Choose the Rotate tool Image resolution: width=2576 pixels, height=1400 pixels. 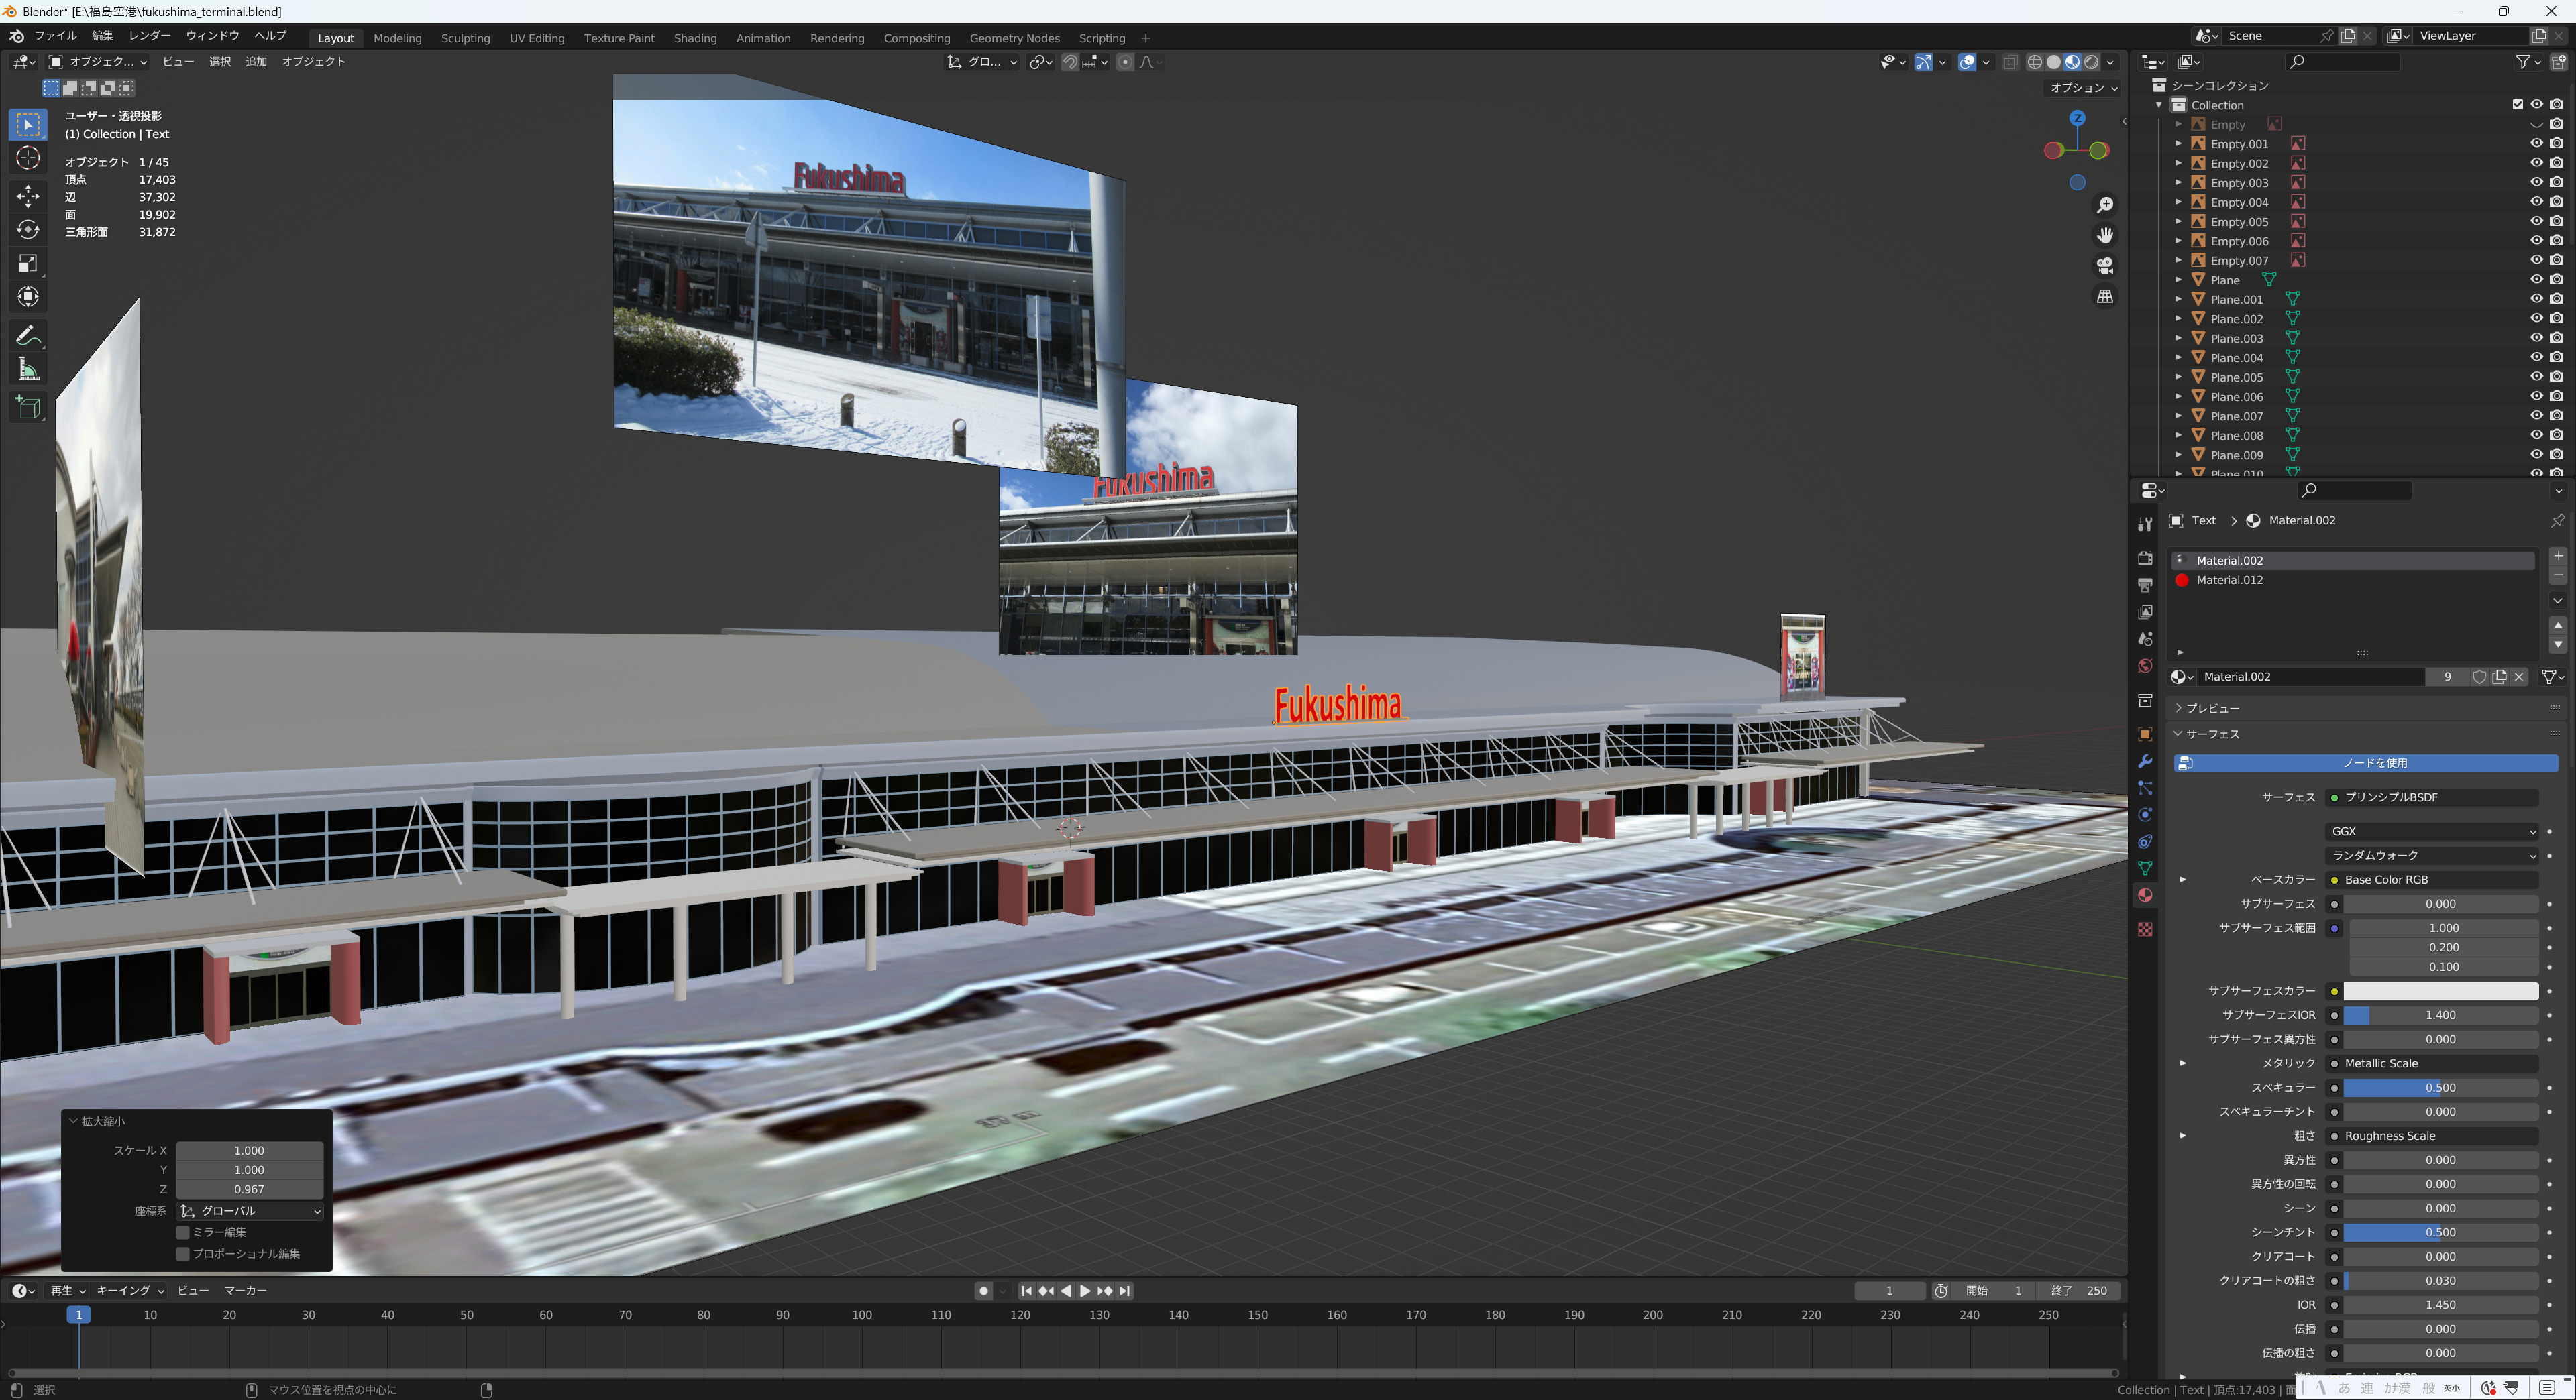click(x=28, y=230)
